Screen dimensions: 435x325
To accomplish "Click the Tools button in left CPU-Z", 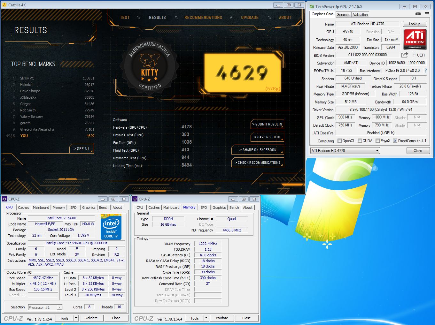I will click(x=64, y=318).
